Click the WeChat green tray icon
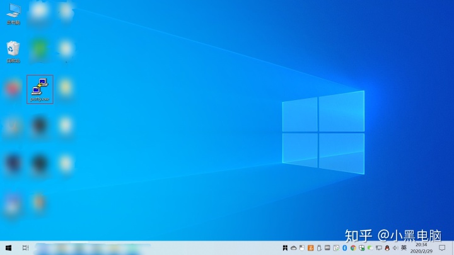Viewport: 454px width, 255px height. 370,248
